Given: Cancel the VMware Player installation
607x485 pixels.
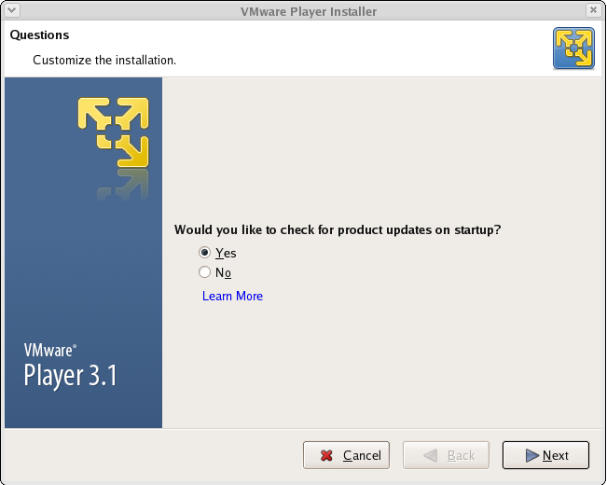Looking at the screenshot, I should pos(346,455).
